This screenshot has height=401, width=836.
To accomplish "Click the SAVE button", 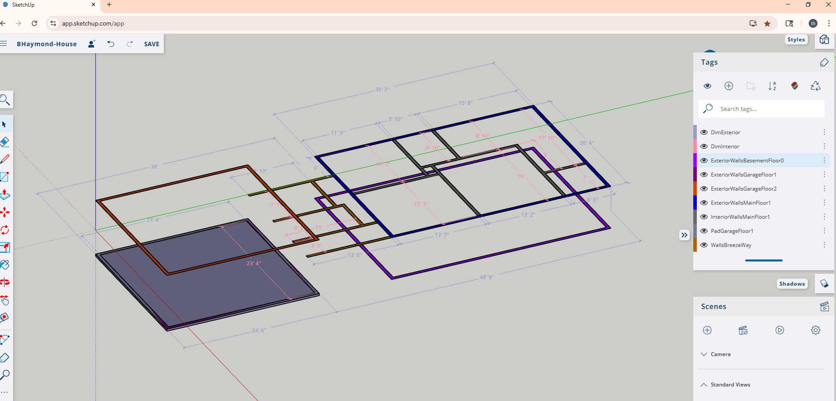I will click(x=152, y=44).
